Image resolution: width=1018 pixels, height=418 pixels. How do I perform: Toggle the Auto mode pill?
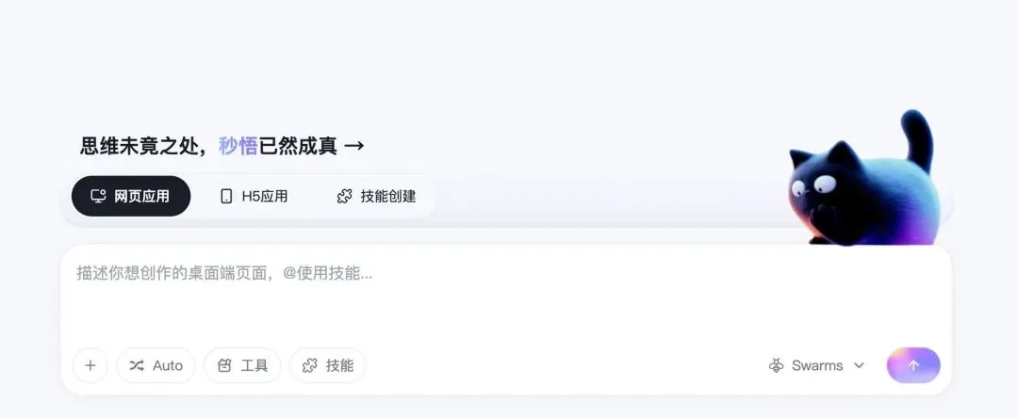[156, 365]
